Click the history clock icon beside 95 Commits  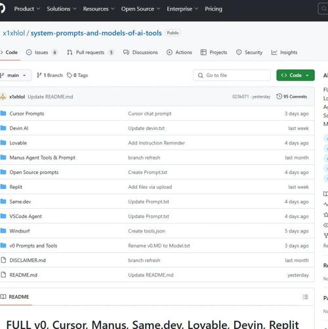pyautogui.click(x=279, y=97)
